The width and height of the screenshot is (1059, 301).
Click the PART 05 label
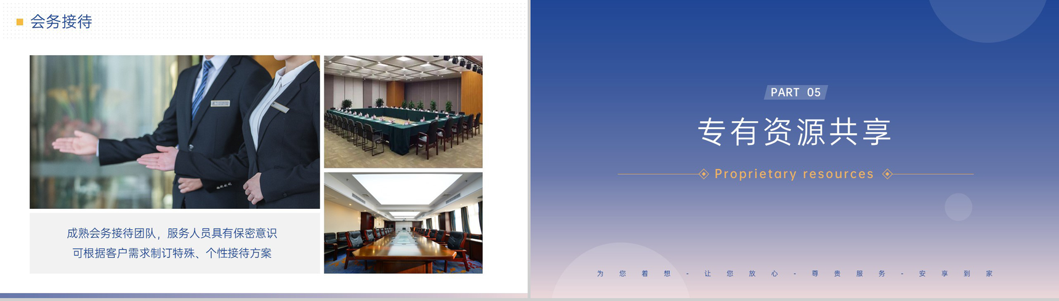[795, 92]
